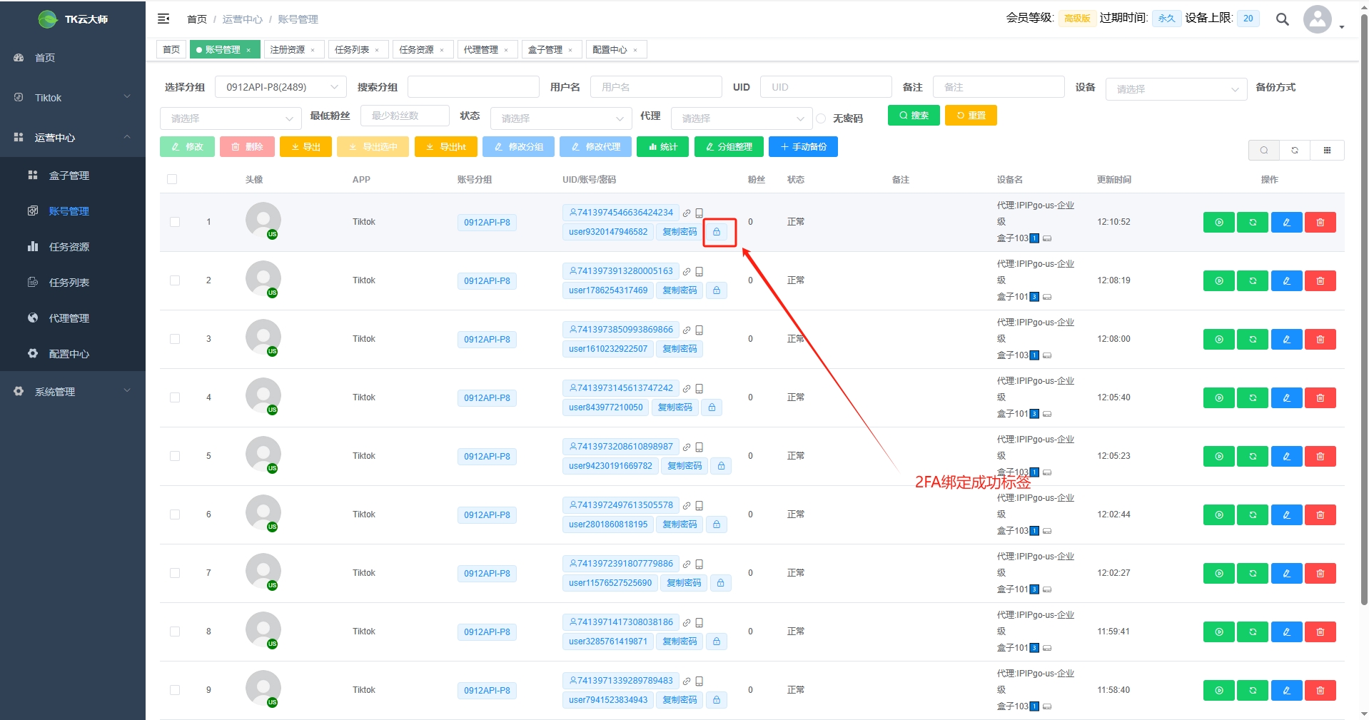The image size is (1369, 720).
Task: Open the user avatar menu
Action: click(1317, 19)
